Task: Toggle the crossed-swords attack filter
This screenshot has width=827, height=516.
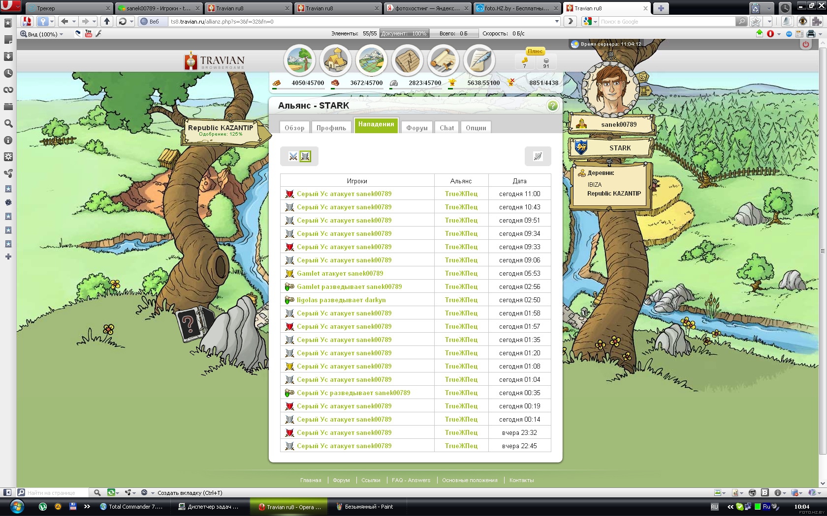Action: [x=293, y=156]
